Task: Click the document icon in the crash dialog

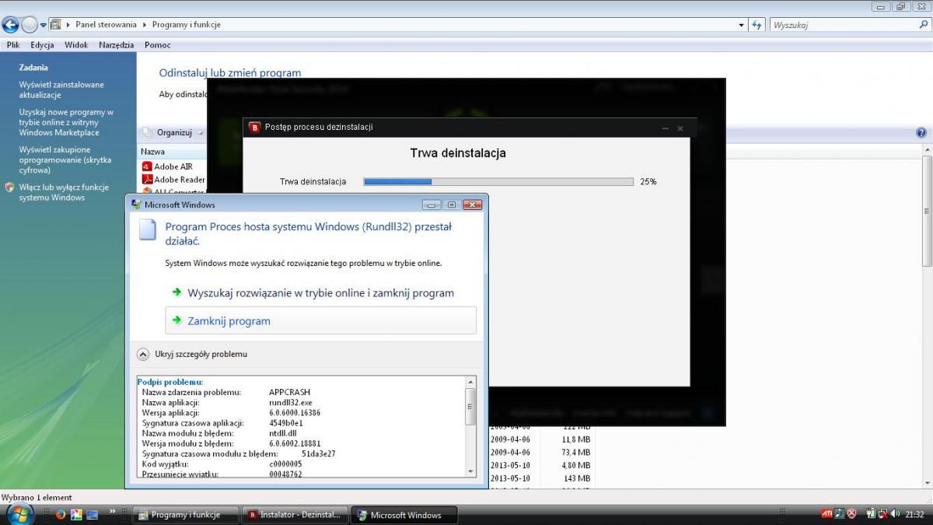Action: point(148,230)
